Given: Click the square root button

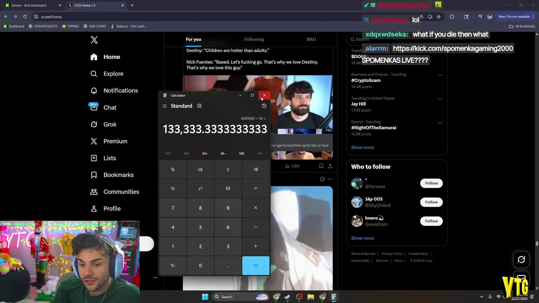Looking at the screenshot, I should pos(228,189).
